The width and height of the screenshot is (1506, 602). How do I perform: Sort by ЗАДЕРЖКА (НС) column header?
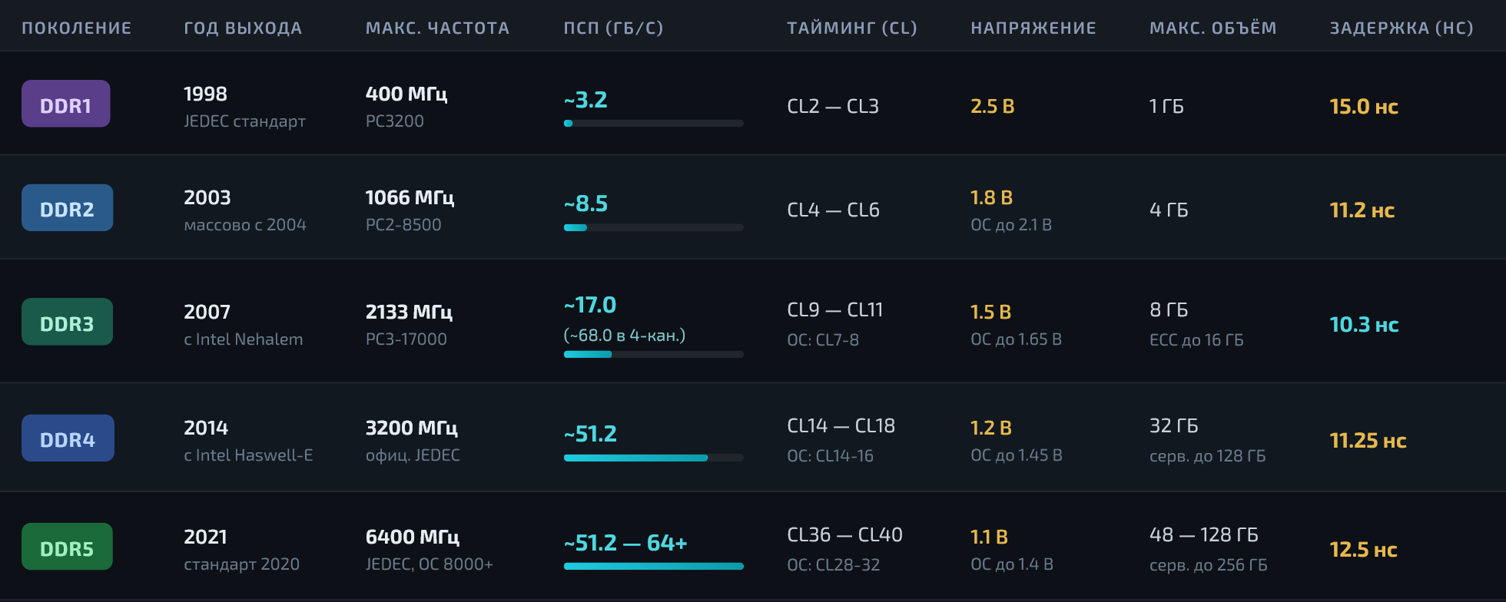coord(1402,28)
